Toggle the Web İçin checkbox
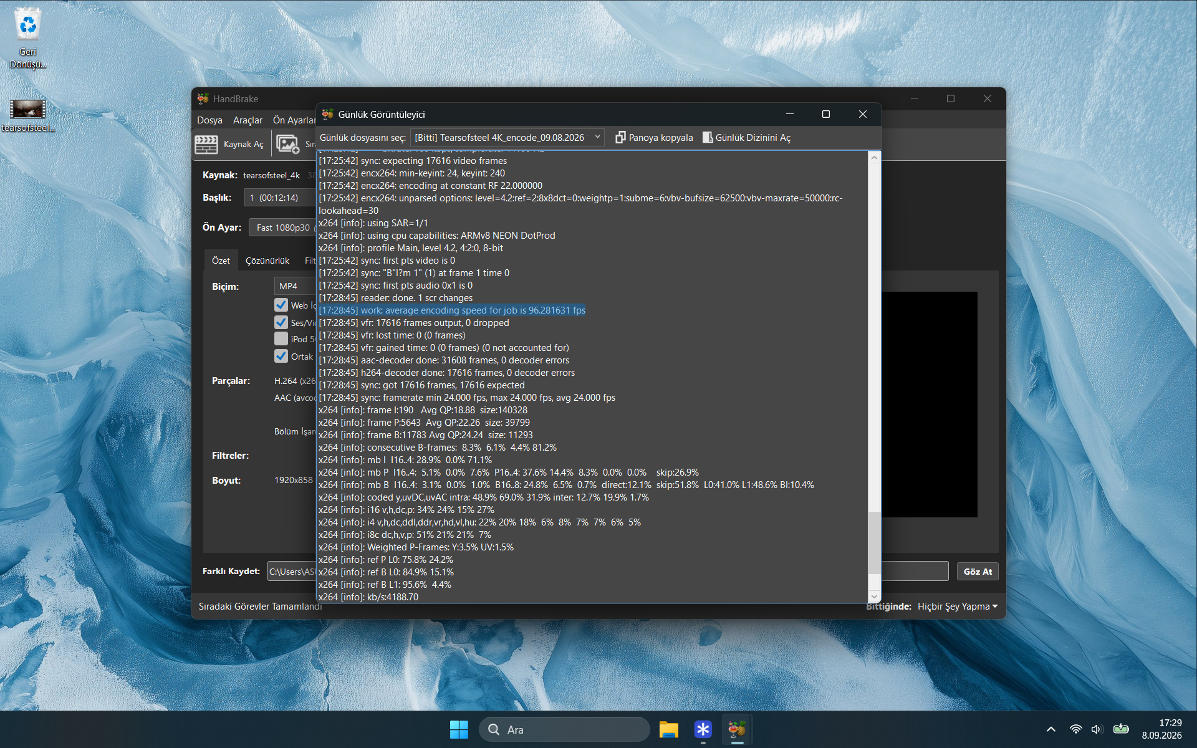This screenshot has width=1197, height=748. click(x=281, y=305)
